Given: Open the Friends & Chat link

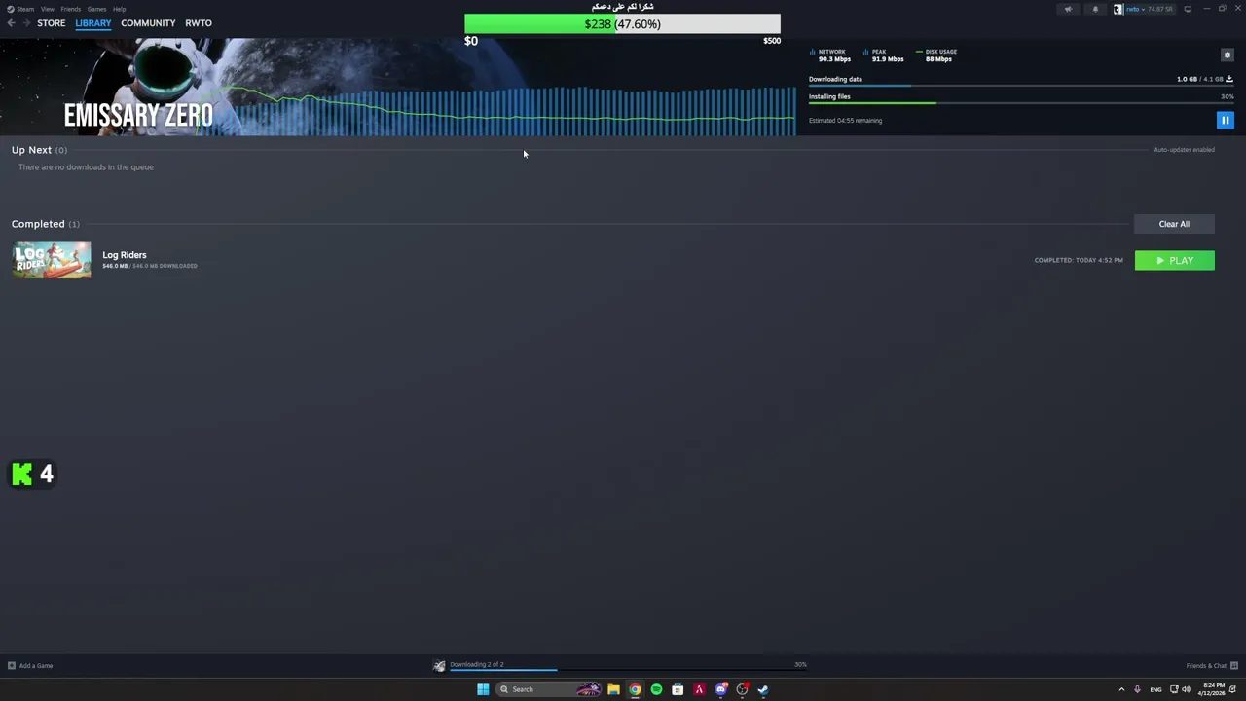Looking at the screenshot, I should pos(1206,666).
